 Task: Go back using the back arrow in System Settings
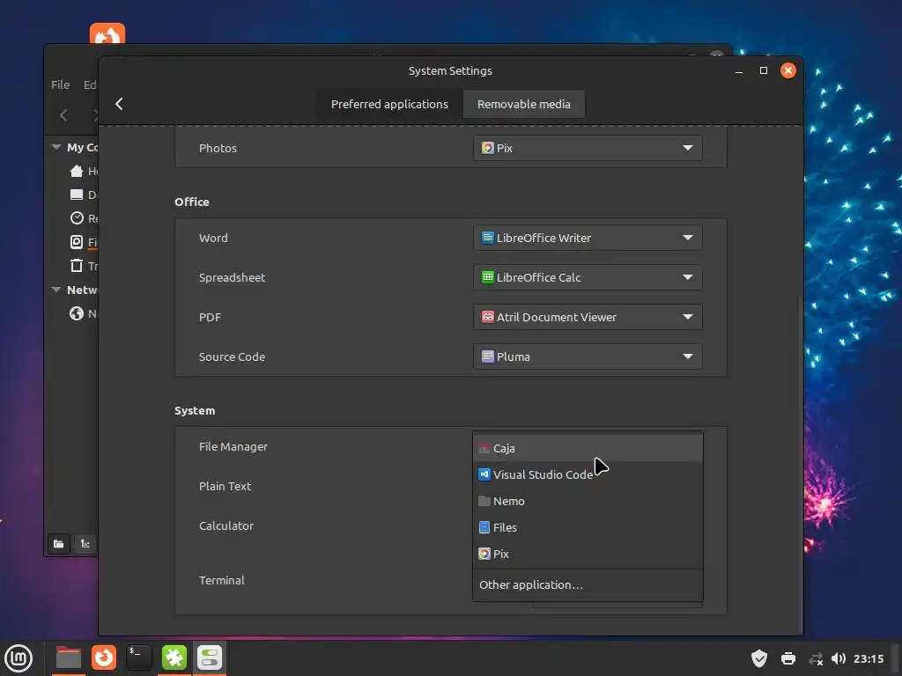point(119,104)
